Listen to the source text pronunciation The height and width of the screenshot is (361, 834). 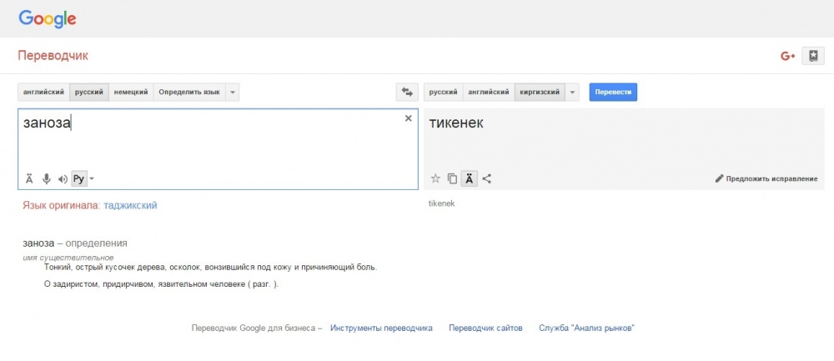[x=63, y=179]
